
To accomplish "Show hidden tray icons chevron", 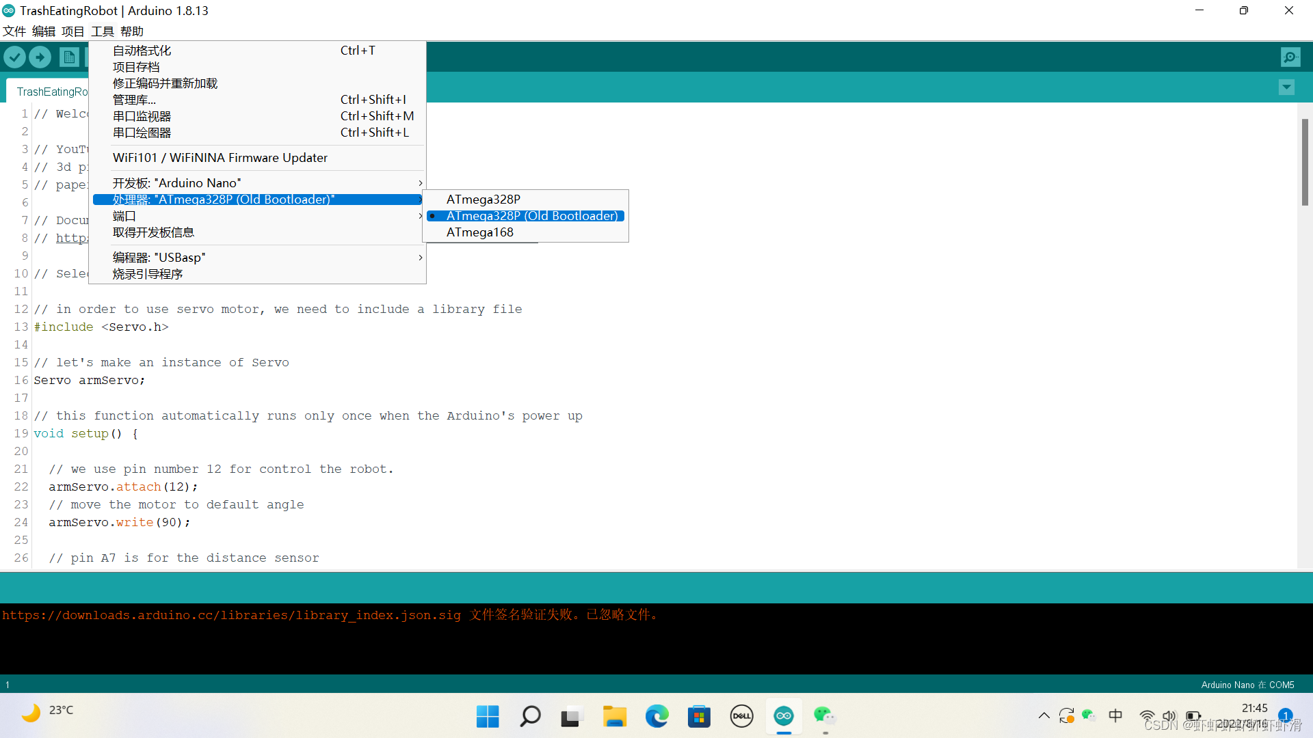I will pyautogui.click(x=1044, y=716).
